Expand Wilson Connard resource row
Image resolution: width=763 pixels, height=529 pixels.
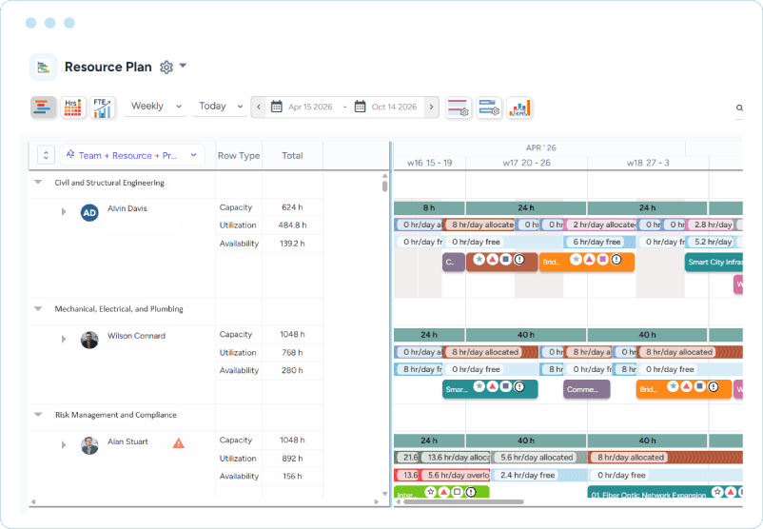[63, 340]
